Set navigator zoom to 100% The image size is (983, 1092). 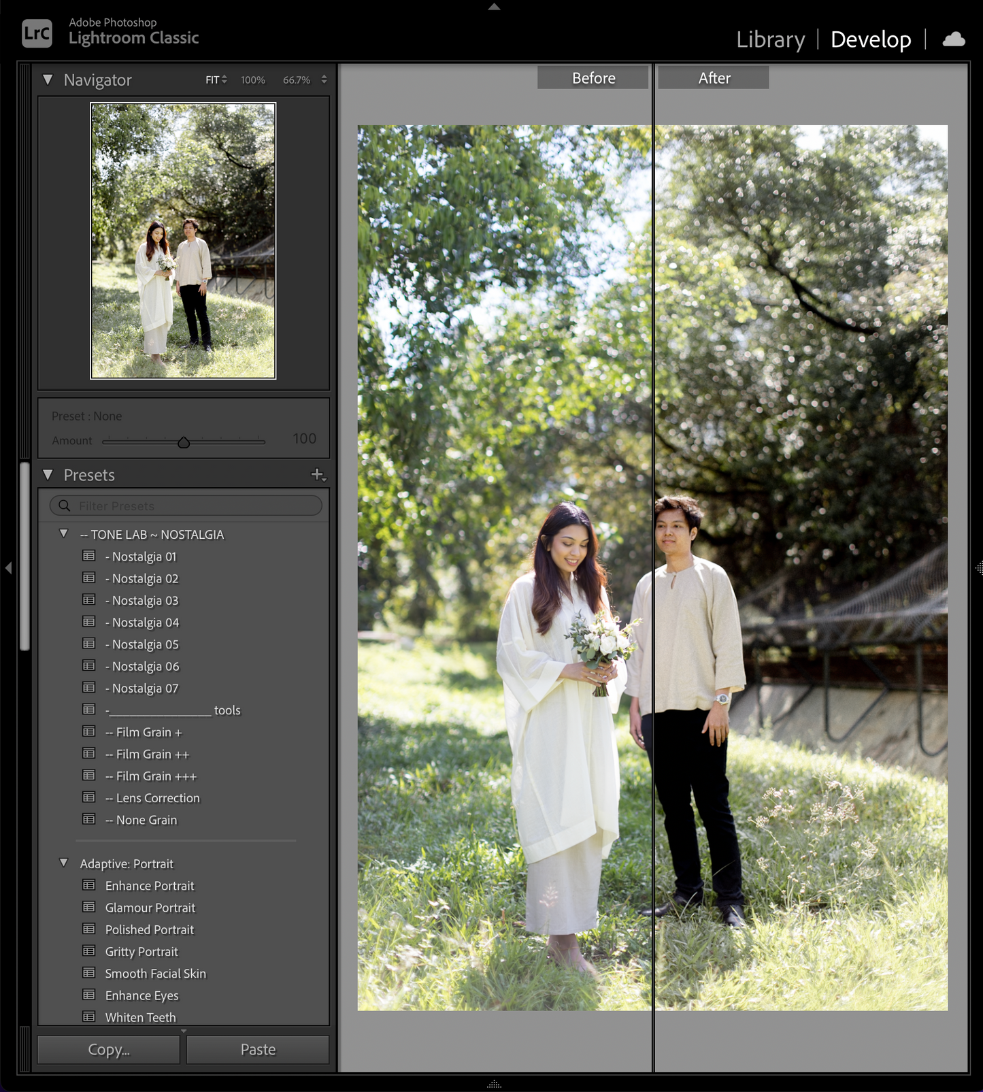coord(253,80)
